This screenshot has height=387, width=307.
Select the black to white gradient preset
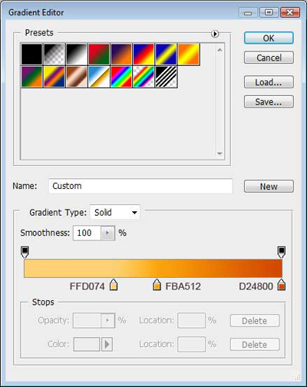tap(77, 54)
